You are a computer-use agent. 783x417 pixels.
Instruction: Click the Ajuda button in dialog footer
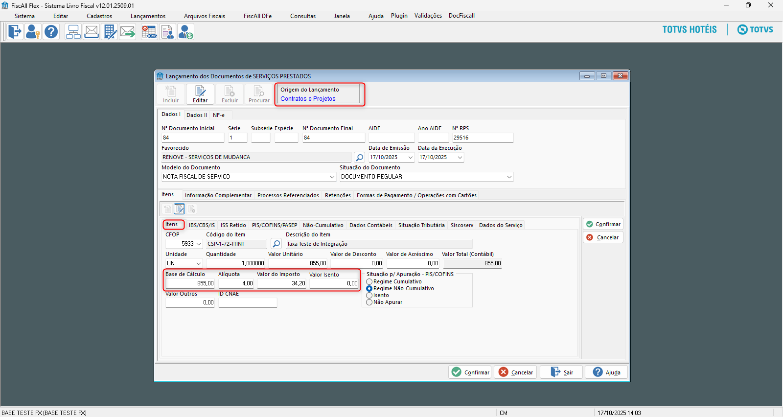[606, 372]
